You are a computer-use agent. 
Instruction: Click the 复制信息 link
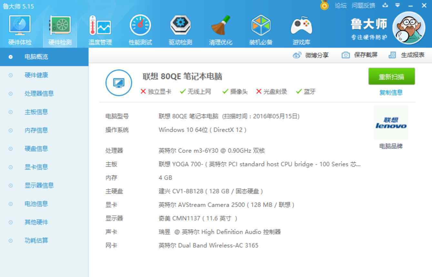tap(391, 93)
